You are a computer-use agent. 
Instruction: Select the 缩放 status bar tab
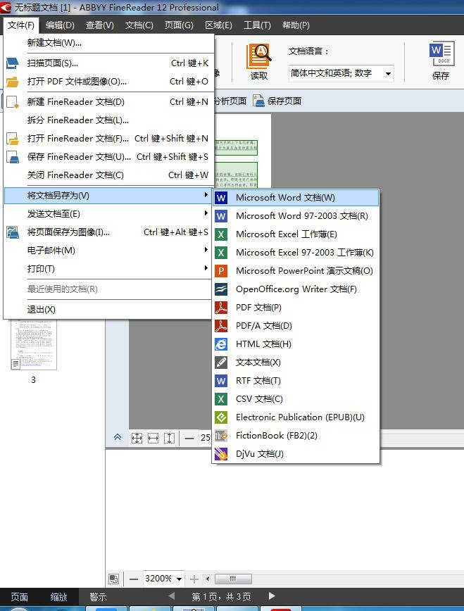[59, 597]
